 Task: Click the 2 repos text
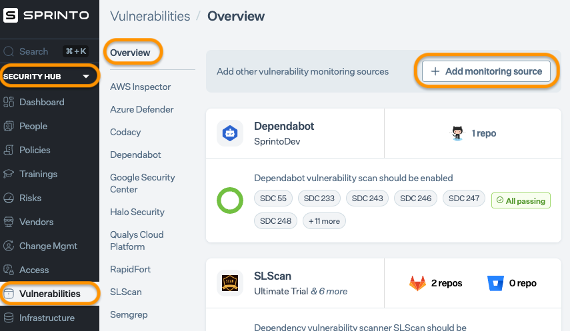pos(447,283)
